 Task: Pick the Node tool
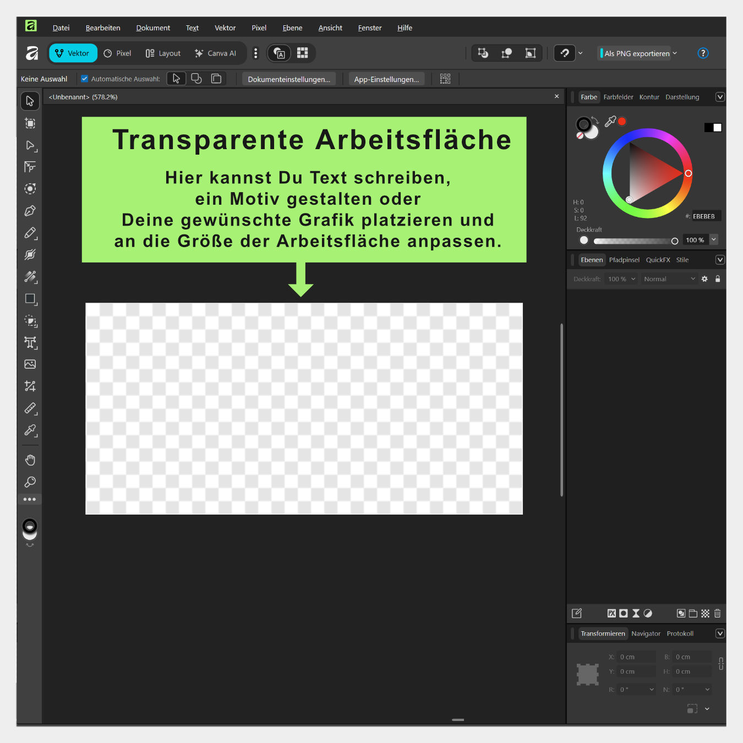[30, 145]
